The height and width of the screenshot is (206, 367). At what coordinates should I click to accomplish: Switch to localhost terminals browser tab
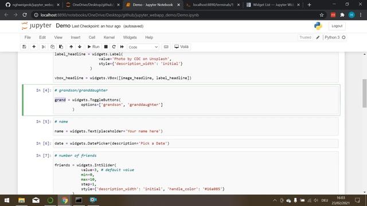pos(213,5)
